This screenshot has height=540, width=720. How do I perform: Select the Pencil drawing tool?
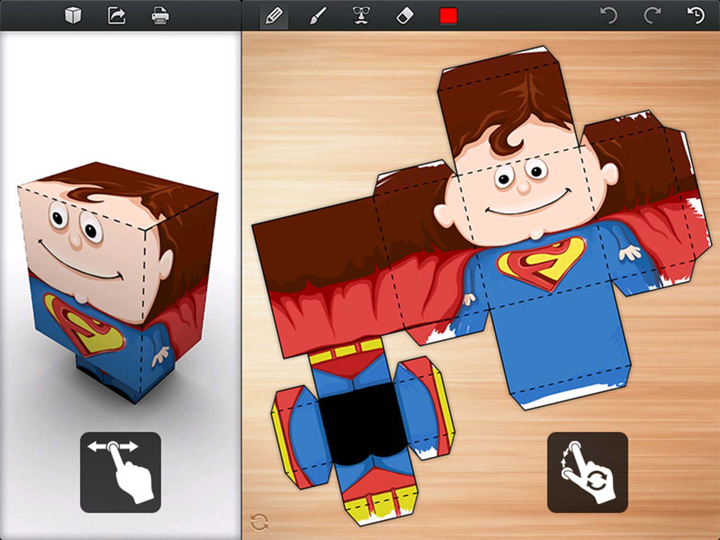click(274, 16)
